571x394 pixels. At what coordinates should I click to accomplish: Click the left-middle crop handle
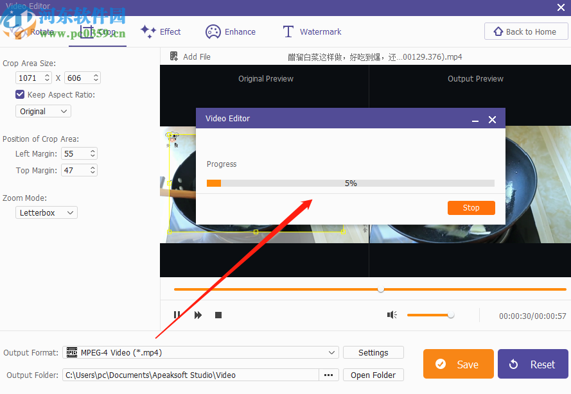click(x=169, y=184)
